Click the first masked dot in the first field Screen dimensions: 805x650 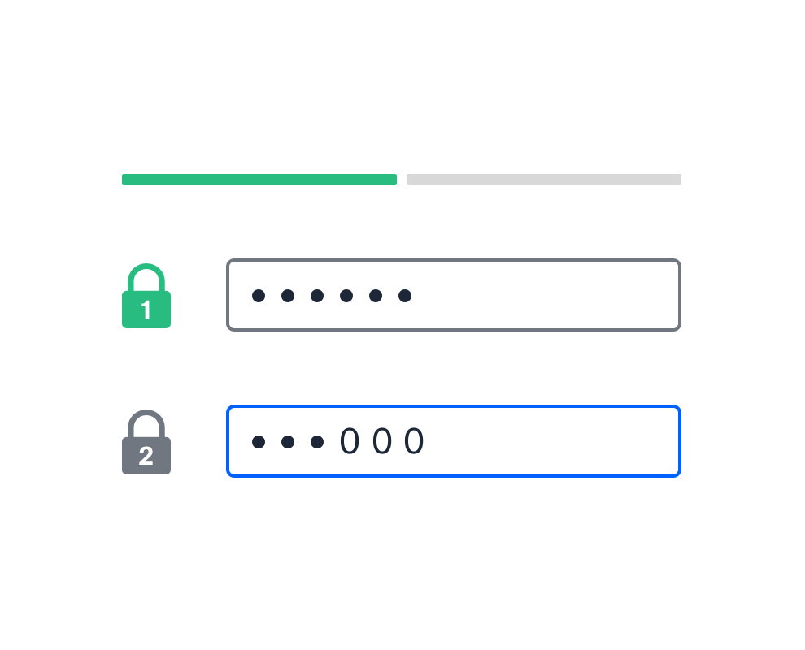(x=259, y=296)
